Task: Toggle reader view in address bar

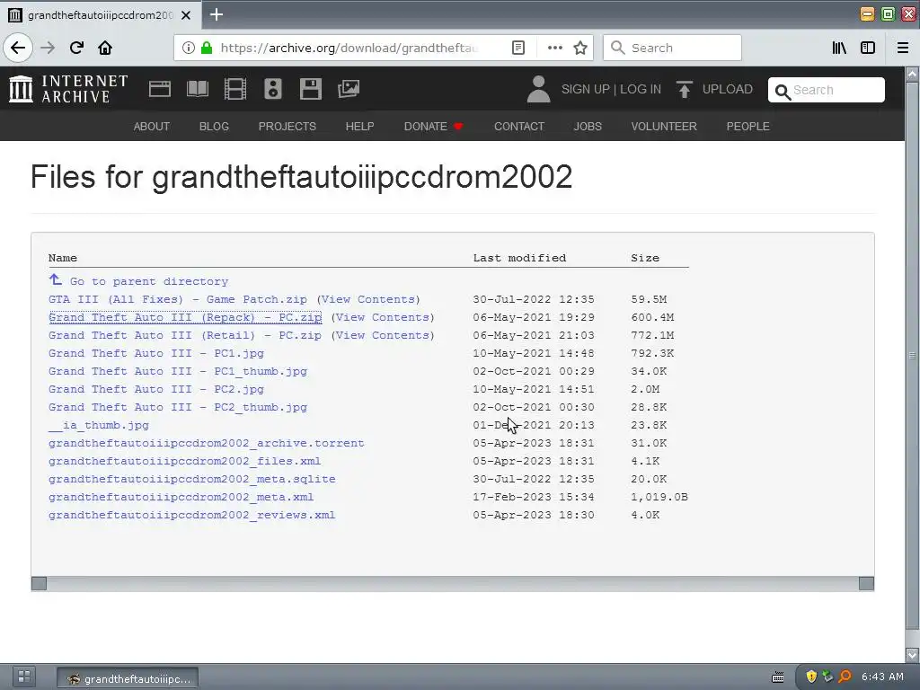Action: [x=518, y=48]
